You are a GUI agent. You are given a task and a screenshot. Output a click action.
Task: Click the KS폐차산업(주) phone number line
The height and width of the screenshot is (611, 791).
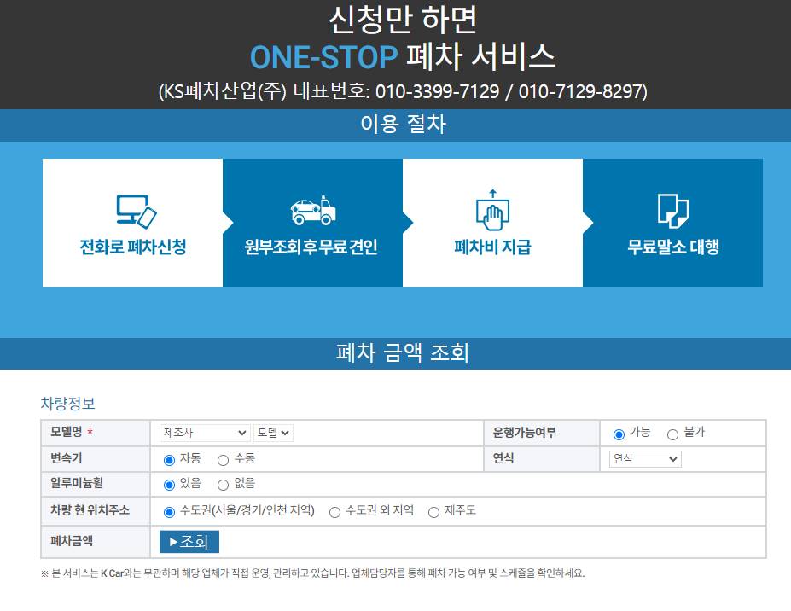pyautogui.click(x=403, y=91)
